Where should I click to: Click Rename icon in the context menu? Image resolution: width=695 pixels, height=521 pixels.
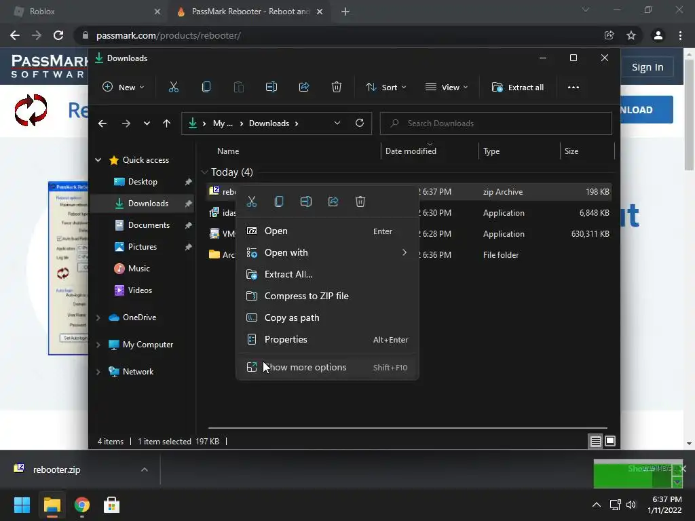click(x=306, y=201)
